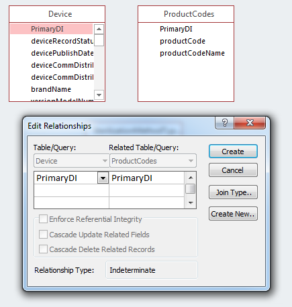292x307 pixels.
Task: Open the Join Type options
Action: pyautogui.click(x=233, y=192)
